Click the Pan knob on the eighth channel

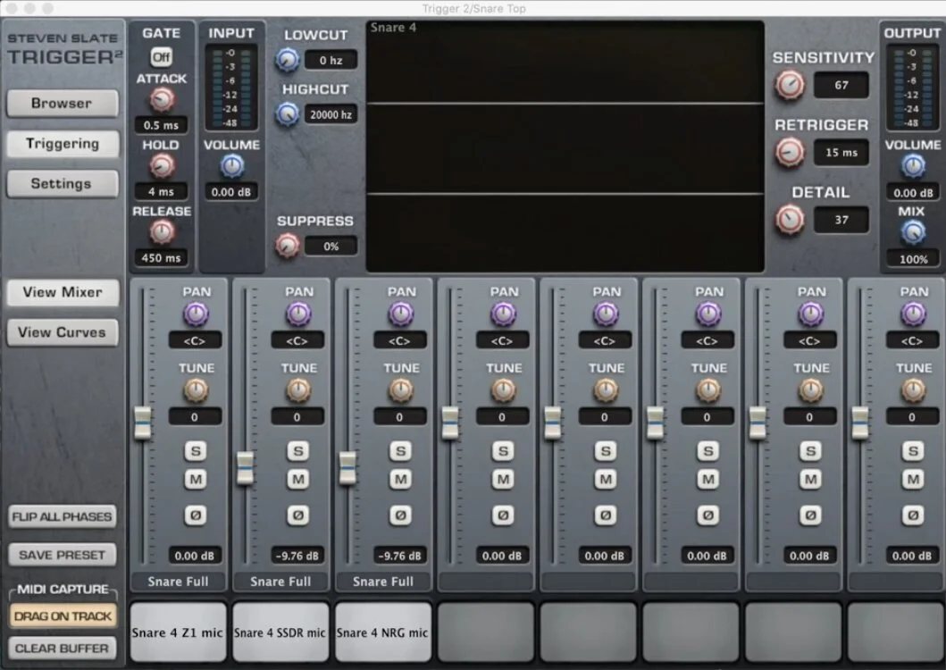coord(913,314)
